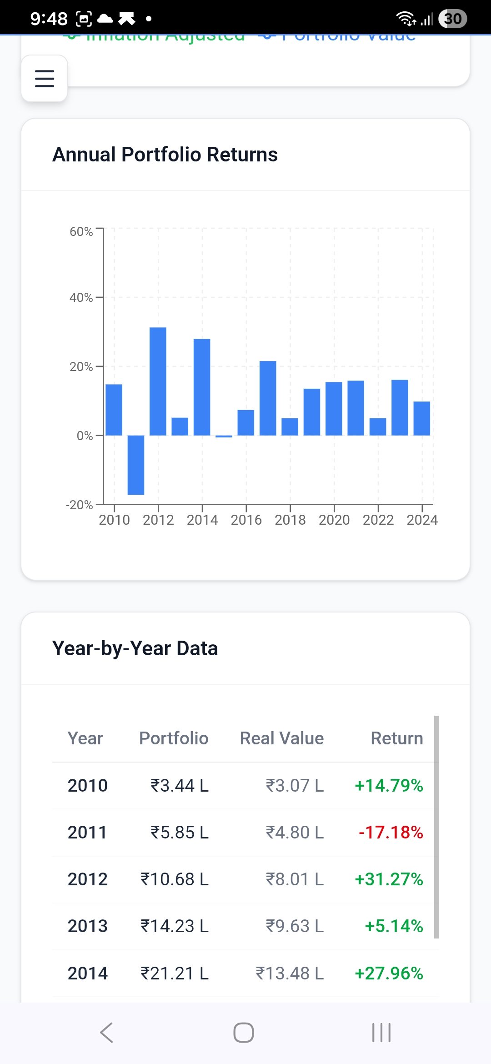
Task: Select the 2013 table row
Action: (245, 926)
